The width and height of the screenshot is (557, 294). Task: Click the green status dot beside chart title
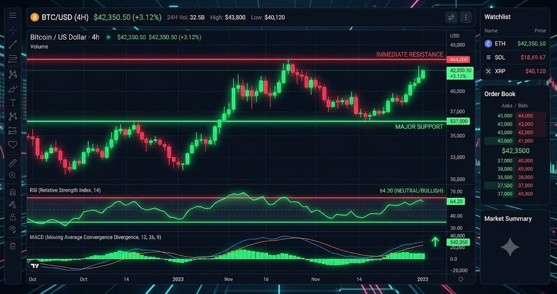click(108, 37)
